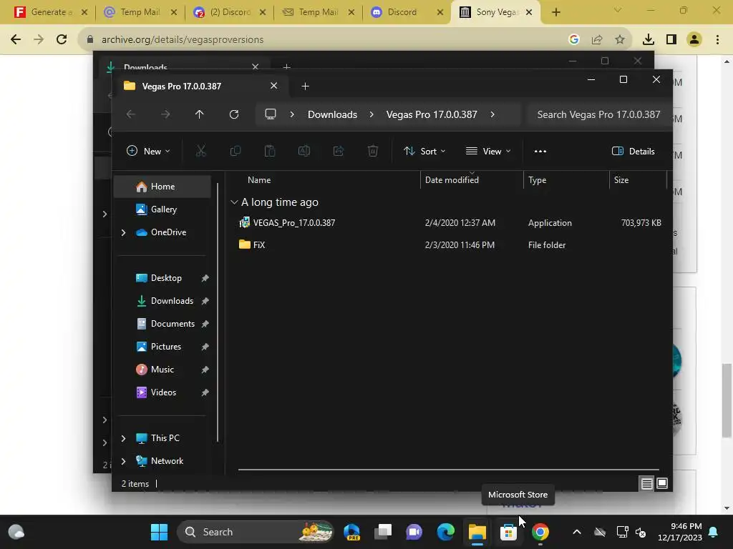Viewport: 733px width, 549px height.
Task: Click Explorer's back navigation arrow
Action: coord(131,114)
